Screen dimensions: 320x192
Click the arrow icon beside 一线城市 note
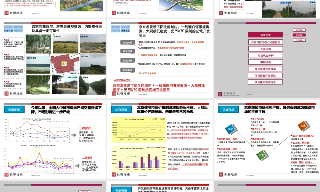click(x=74, y=135)
